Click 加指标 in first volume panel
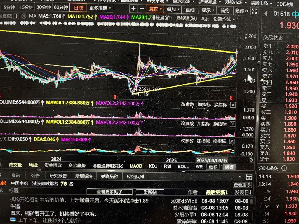 (204, 105)
